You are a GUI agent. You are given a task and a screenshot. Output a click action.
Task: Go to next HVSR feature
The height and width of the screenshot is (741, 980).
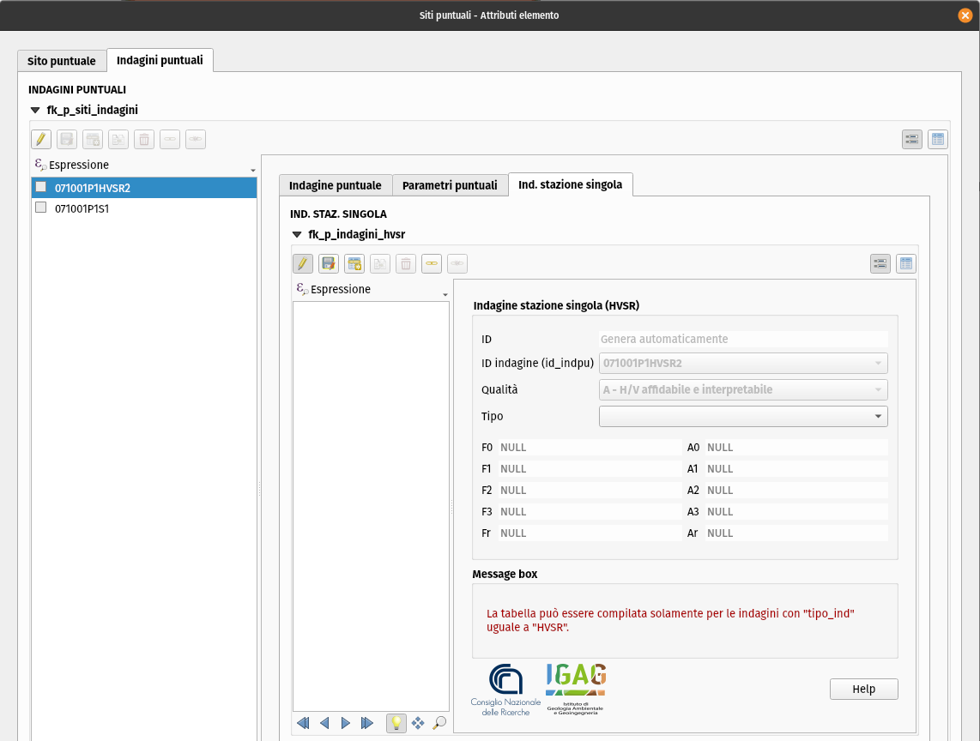pyautogui.click(x=346, y=723)
